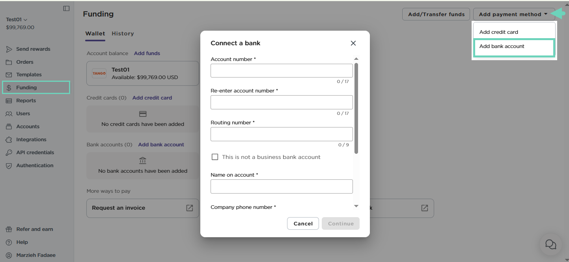Click the dialog scroll down arrow
The height and width of the screenshot is (262, 569).
pyautogui.click(x=356, y=206)
